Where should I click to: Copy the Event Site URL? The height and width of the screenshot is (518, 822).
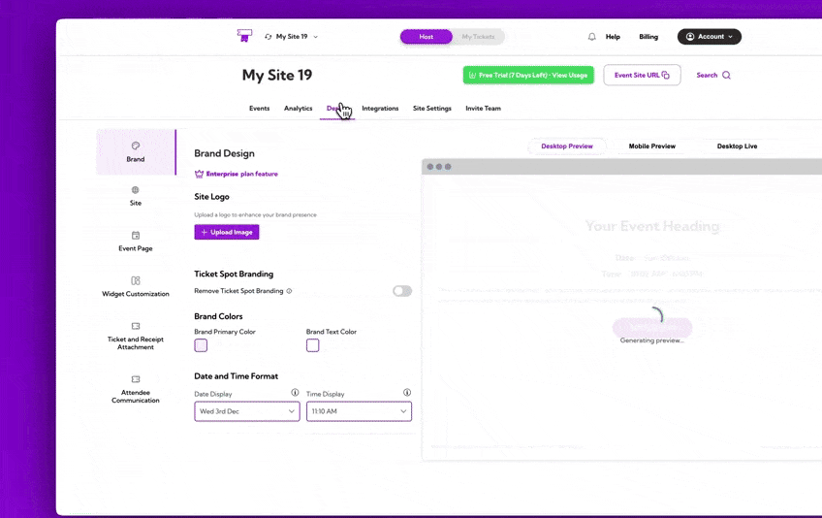pyautogui.click(x=642, y=75)
